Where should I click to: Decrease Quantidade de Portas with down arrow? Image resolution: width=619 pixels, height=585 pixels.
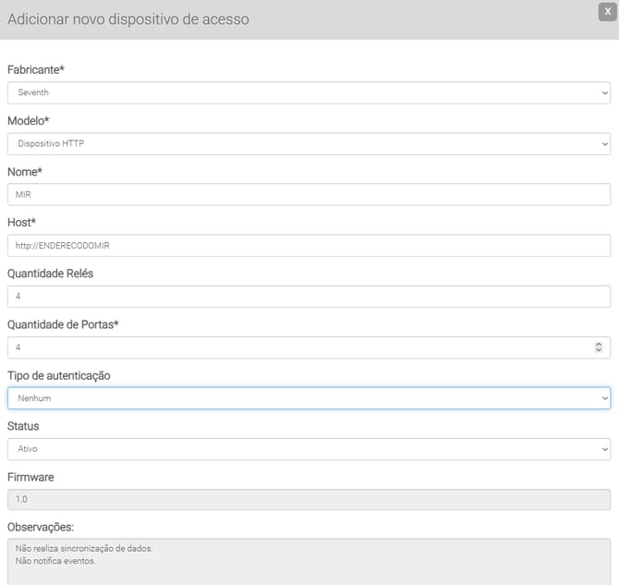pyautogui.click(x=599, y=351)
